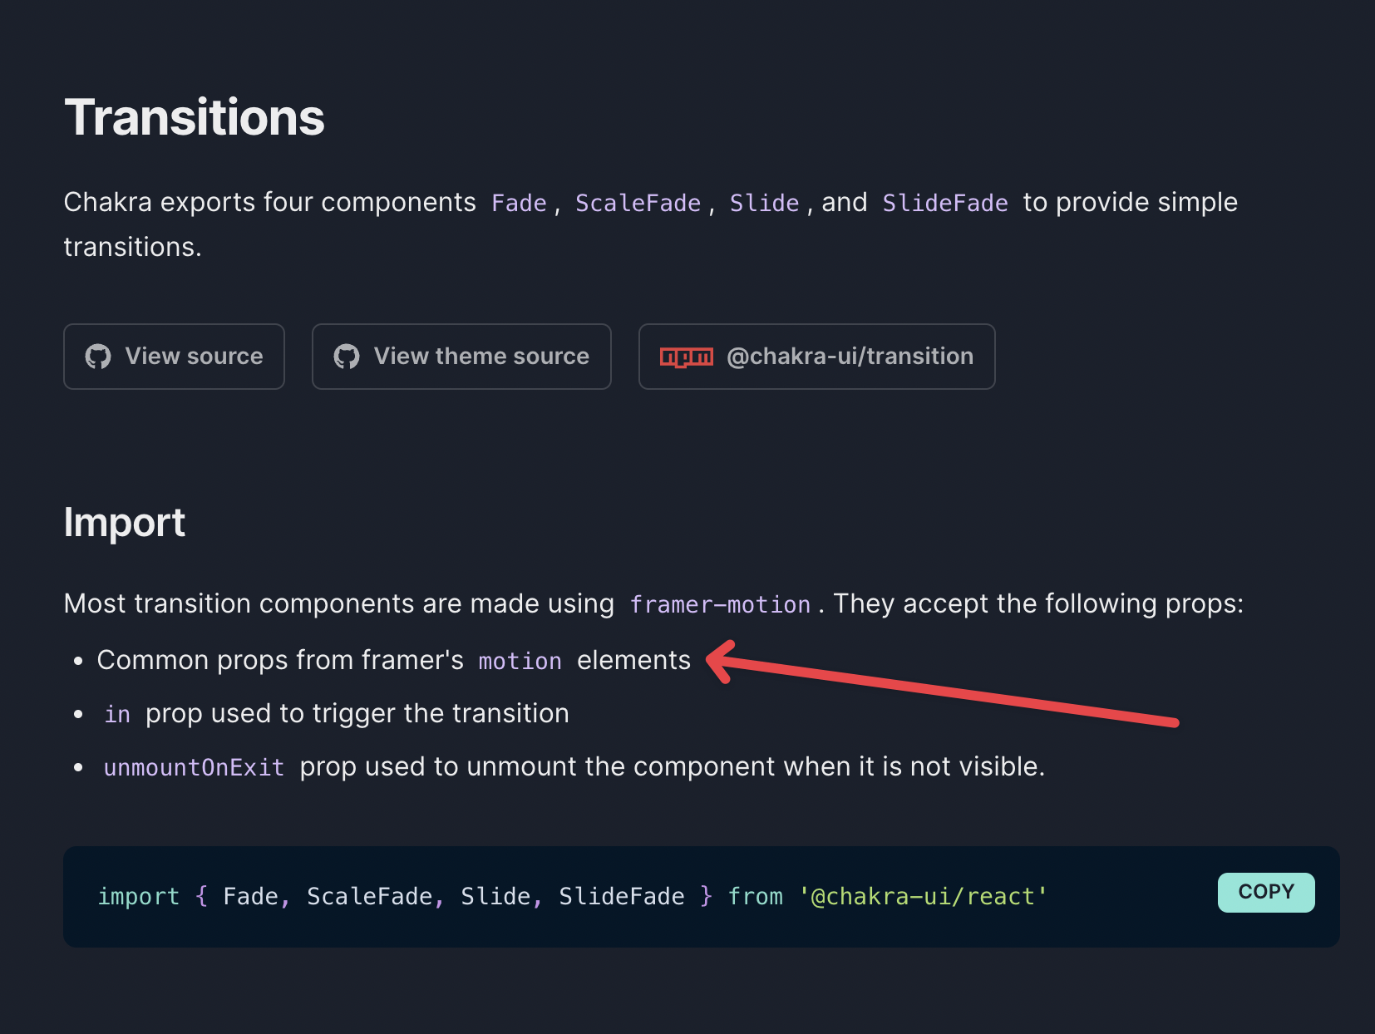Click the import statement code block
The width and height of the screenshot is (1375, 1034).
click(572, 896)
